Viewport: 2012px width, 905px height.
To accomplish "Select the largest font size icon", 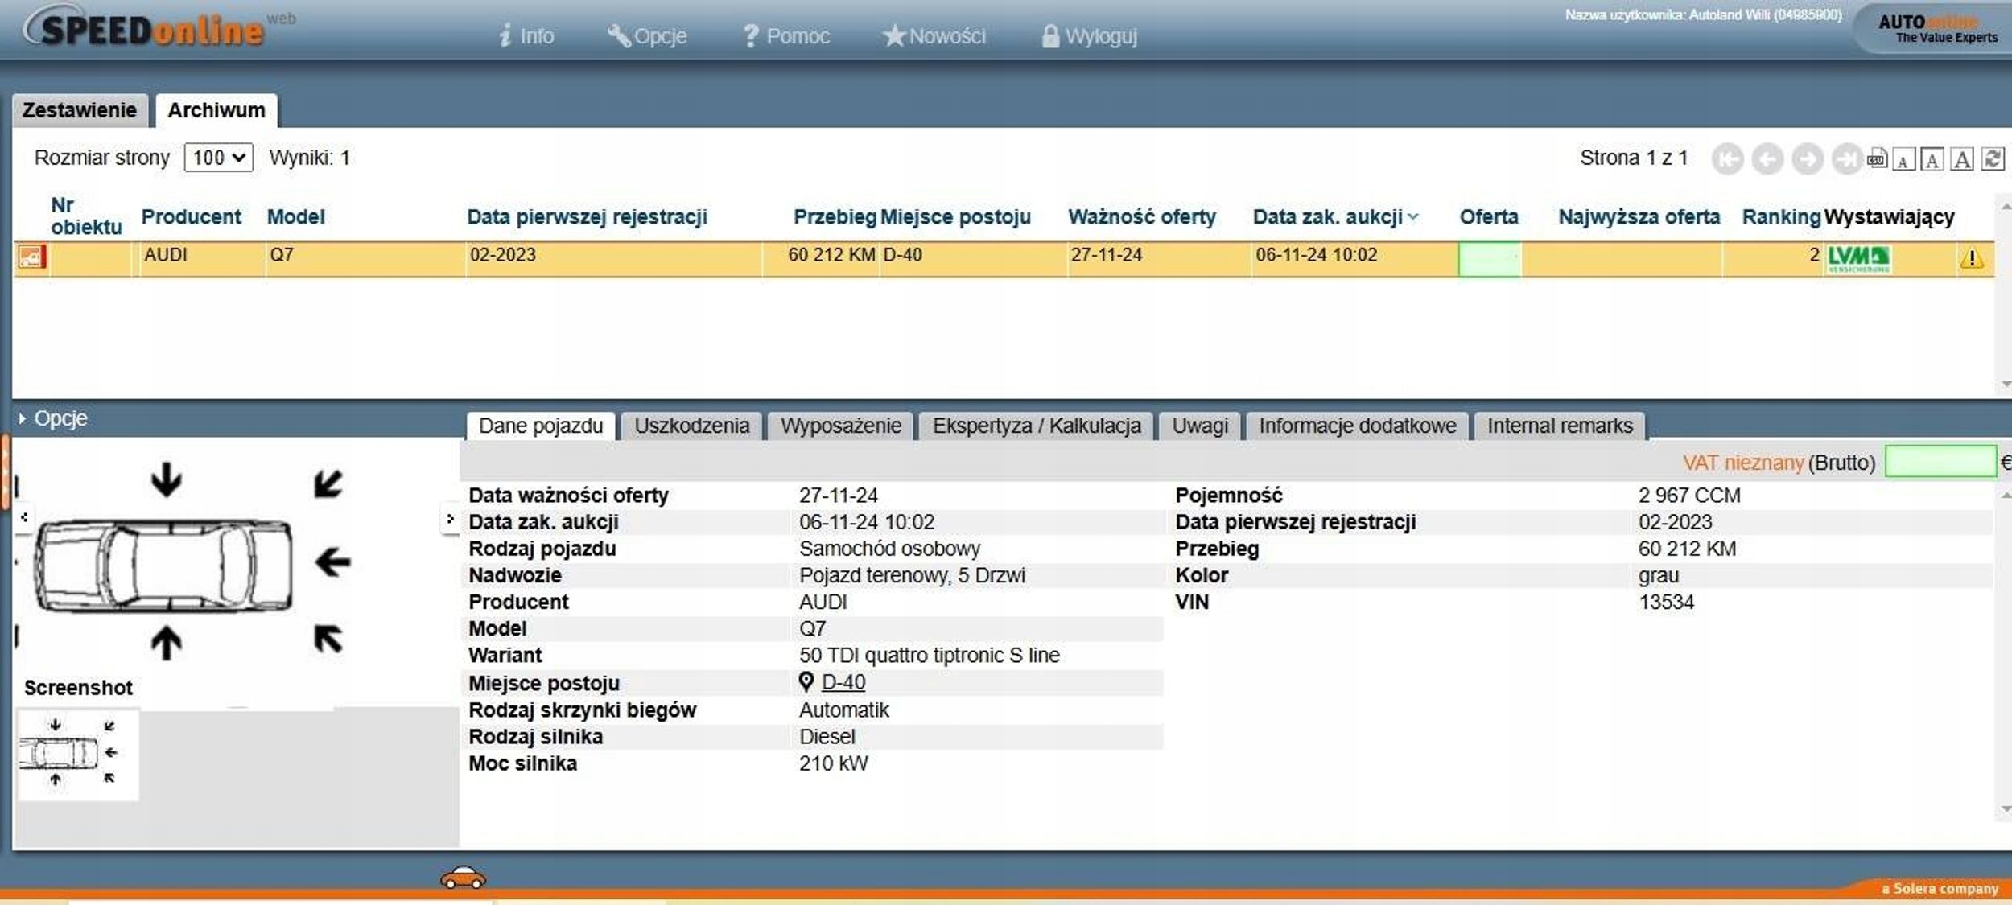I will [1963, 159].
